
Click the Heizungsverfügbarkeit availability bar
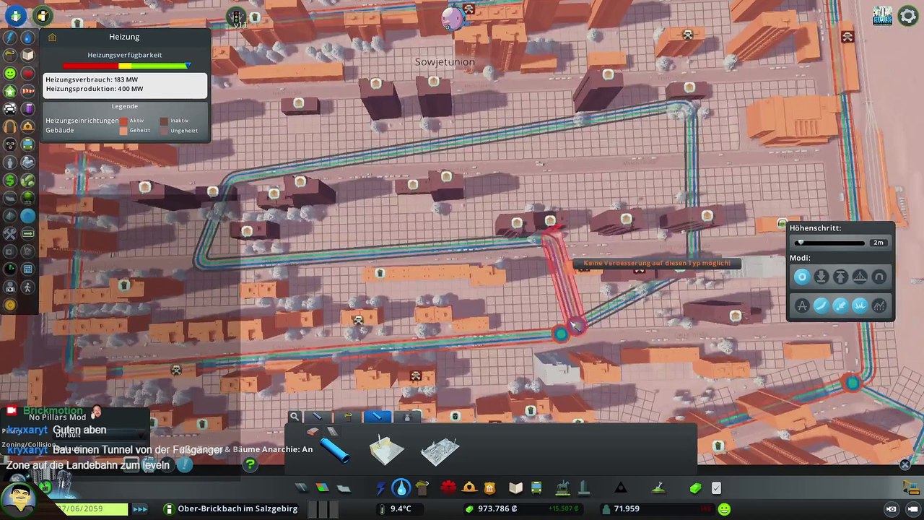click(x=126, y=66)
